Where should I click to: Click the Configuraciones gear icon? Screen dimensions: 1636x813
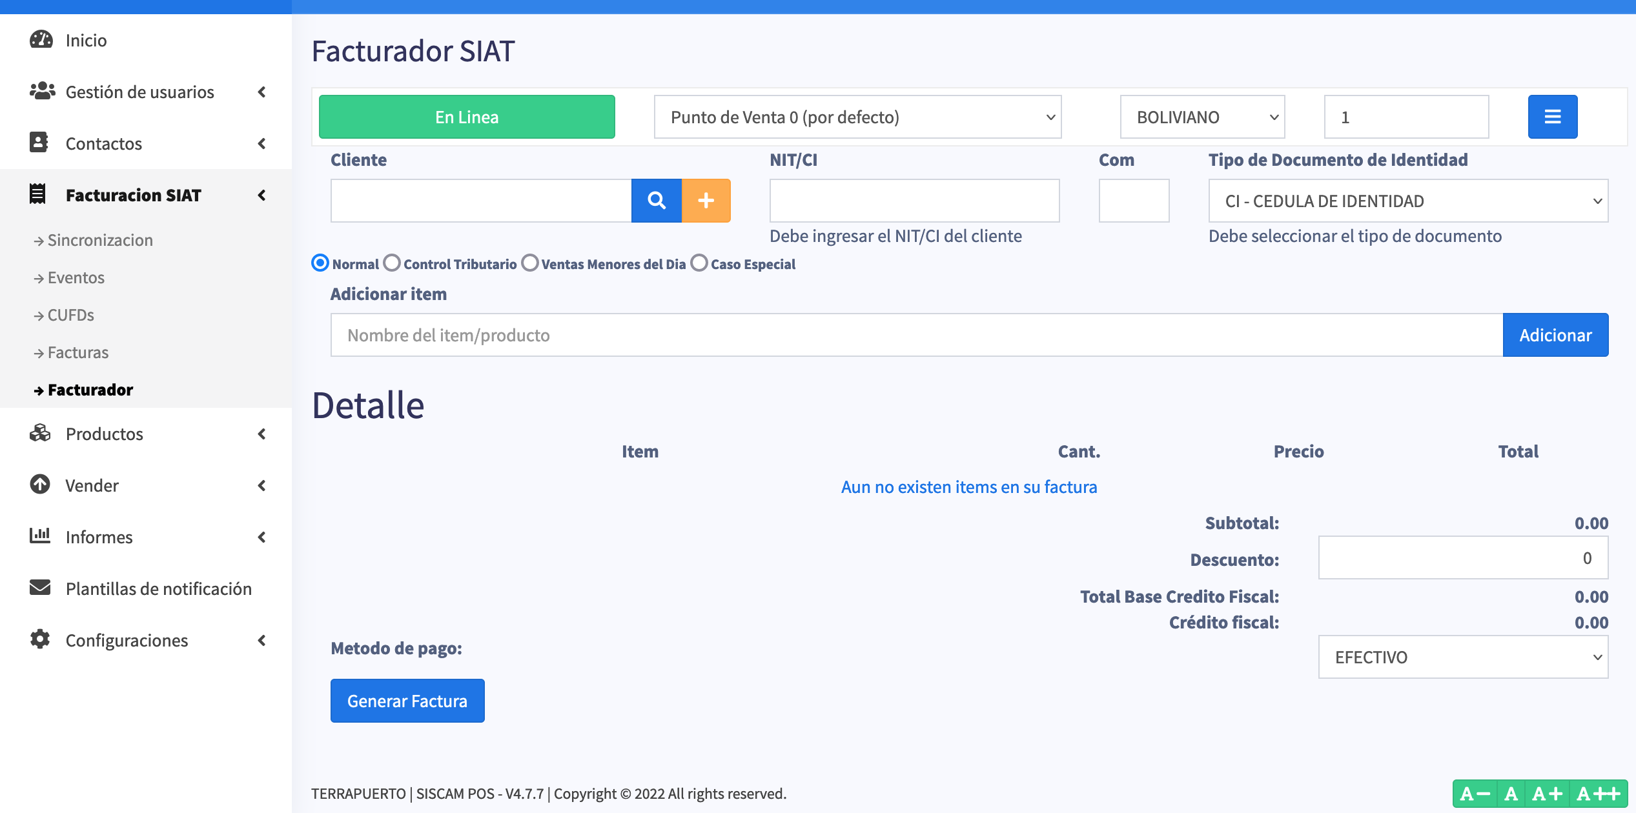click(x=40, y=639)
